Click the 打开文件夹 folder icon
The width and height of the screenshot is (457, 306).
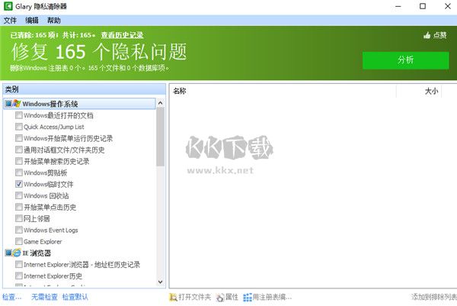point(173,298)
